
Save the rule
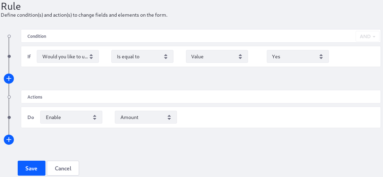[x=32, y=168]
